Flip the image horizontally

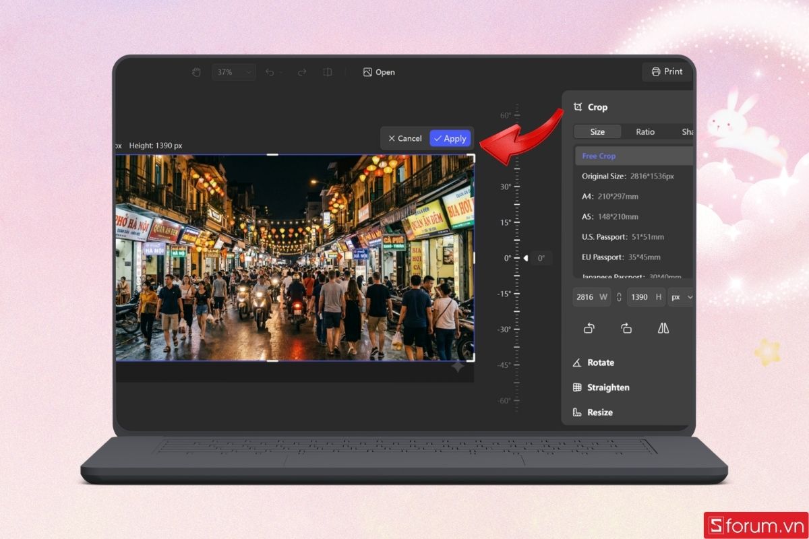point(663,328)
